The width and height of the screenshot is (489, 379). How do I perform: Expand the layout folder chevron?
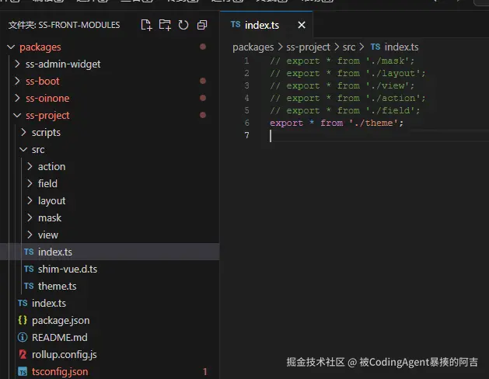click(30, 200)
